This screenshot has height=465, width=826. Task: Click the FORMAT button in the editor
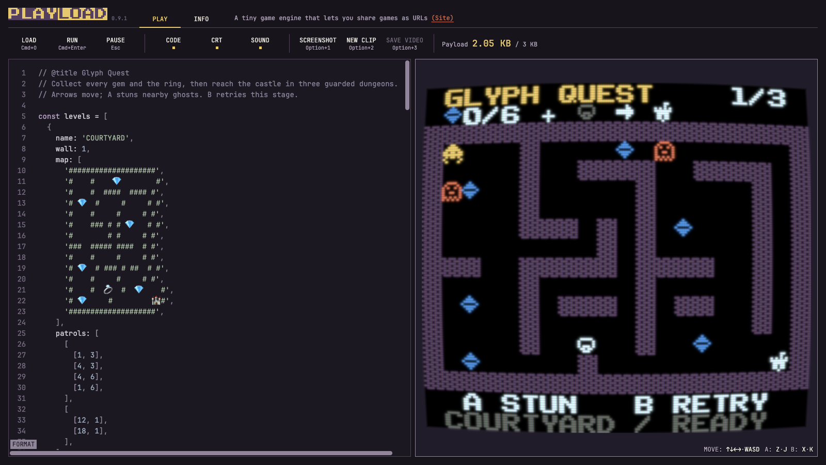coord(24,444)
